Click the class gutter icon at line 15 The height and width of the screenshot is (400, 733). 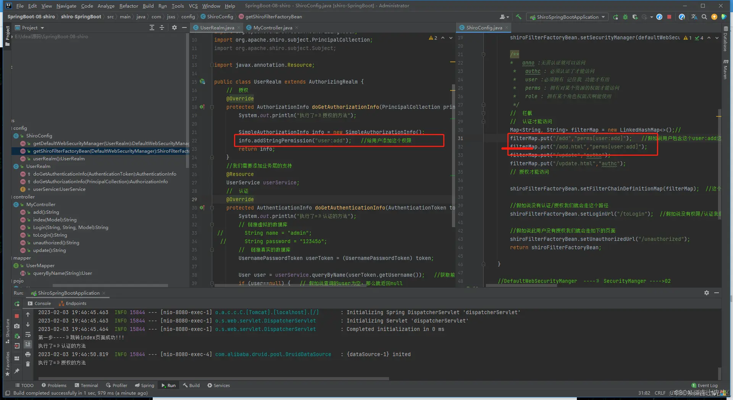(x=202, y=82)
